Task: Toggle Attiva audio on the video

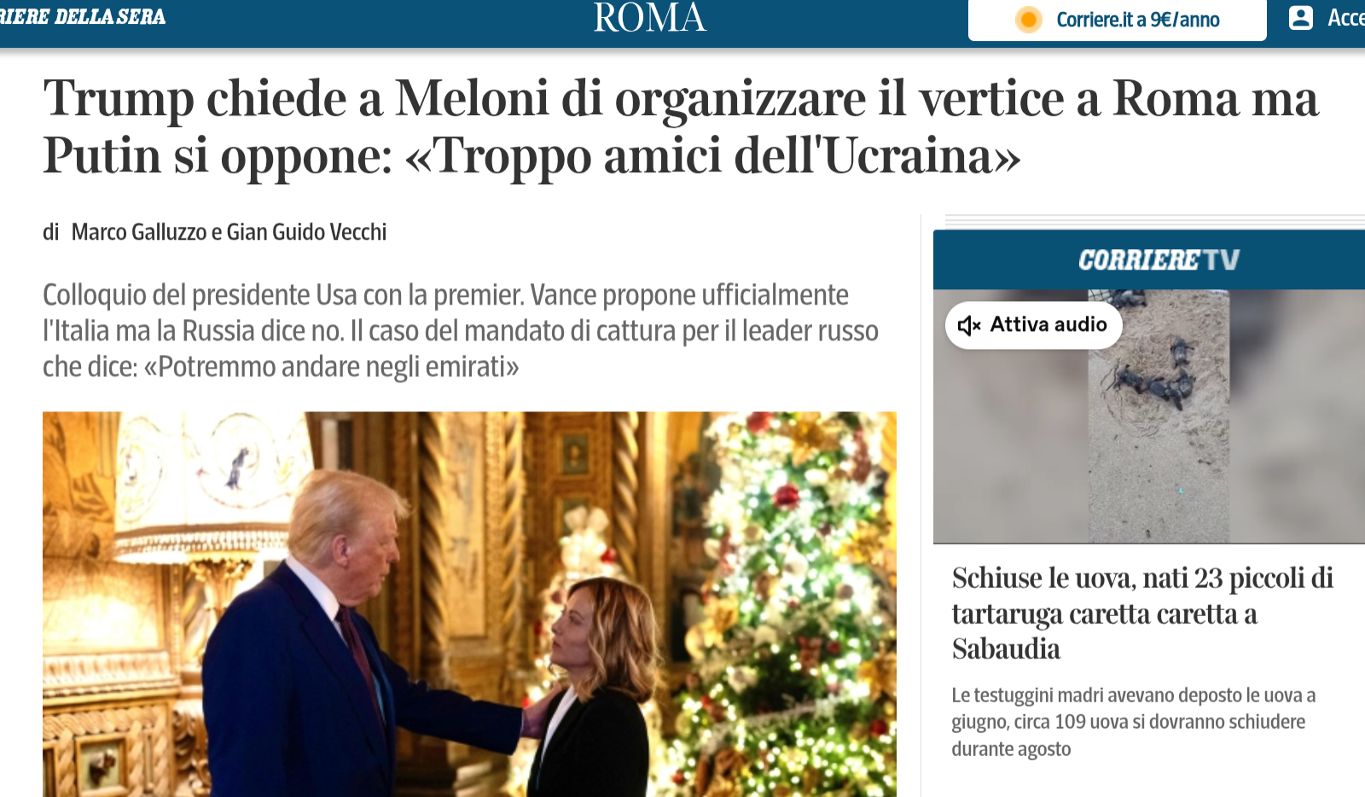Action: point(1033,325)
